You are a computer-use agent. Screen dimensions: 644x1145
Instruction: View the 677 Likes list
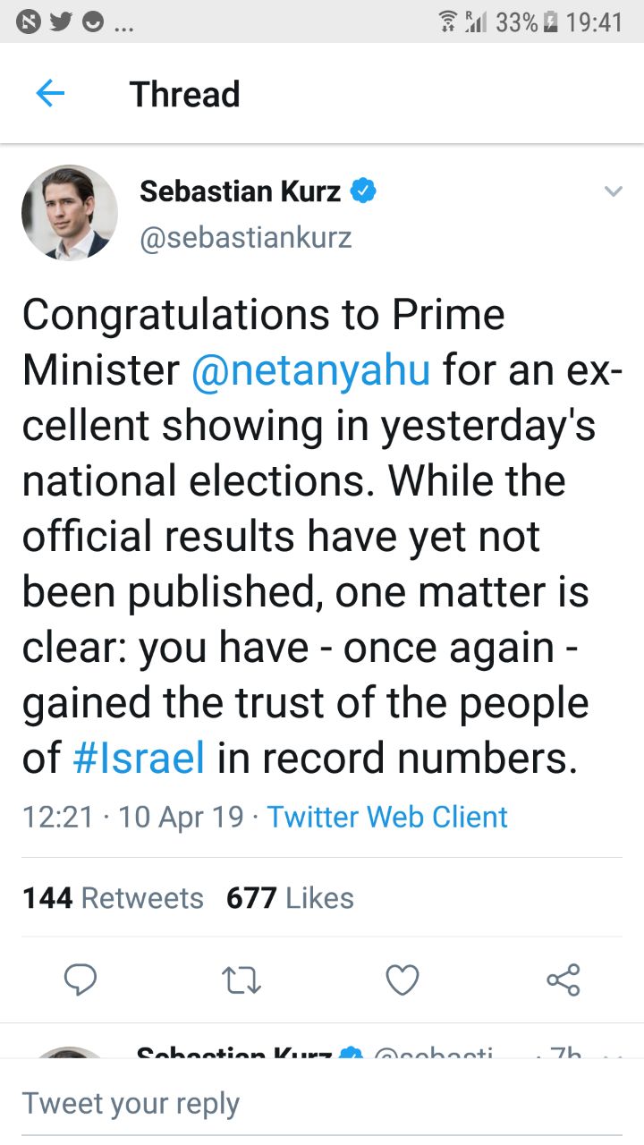(x=290, y=898)
